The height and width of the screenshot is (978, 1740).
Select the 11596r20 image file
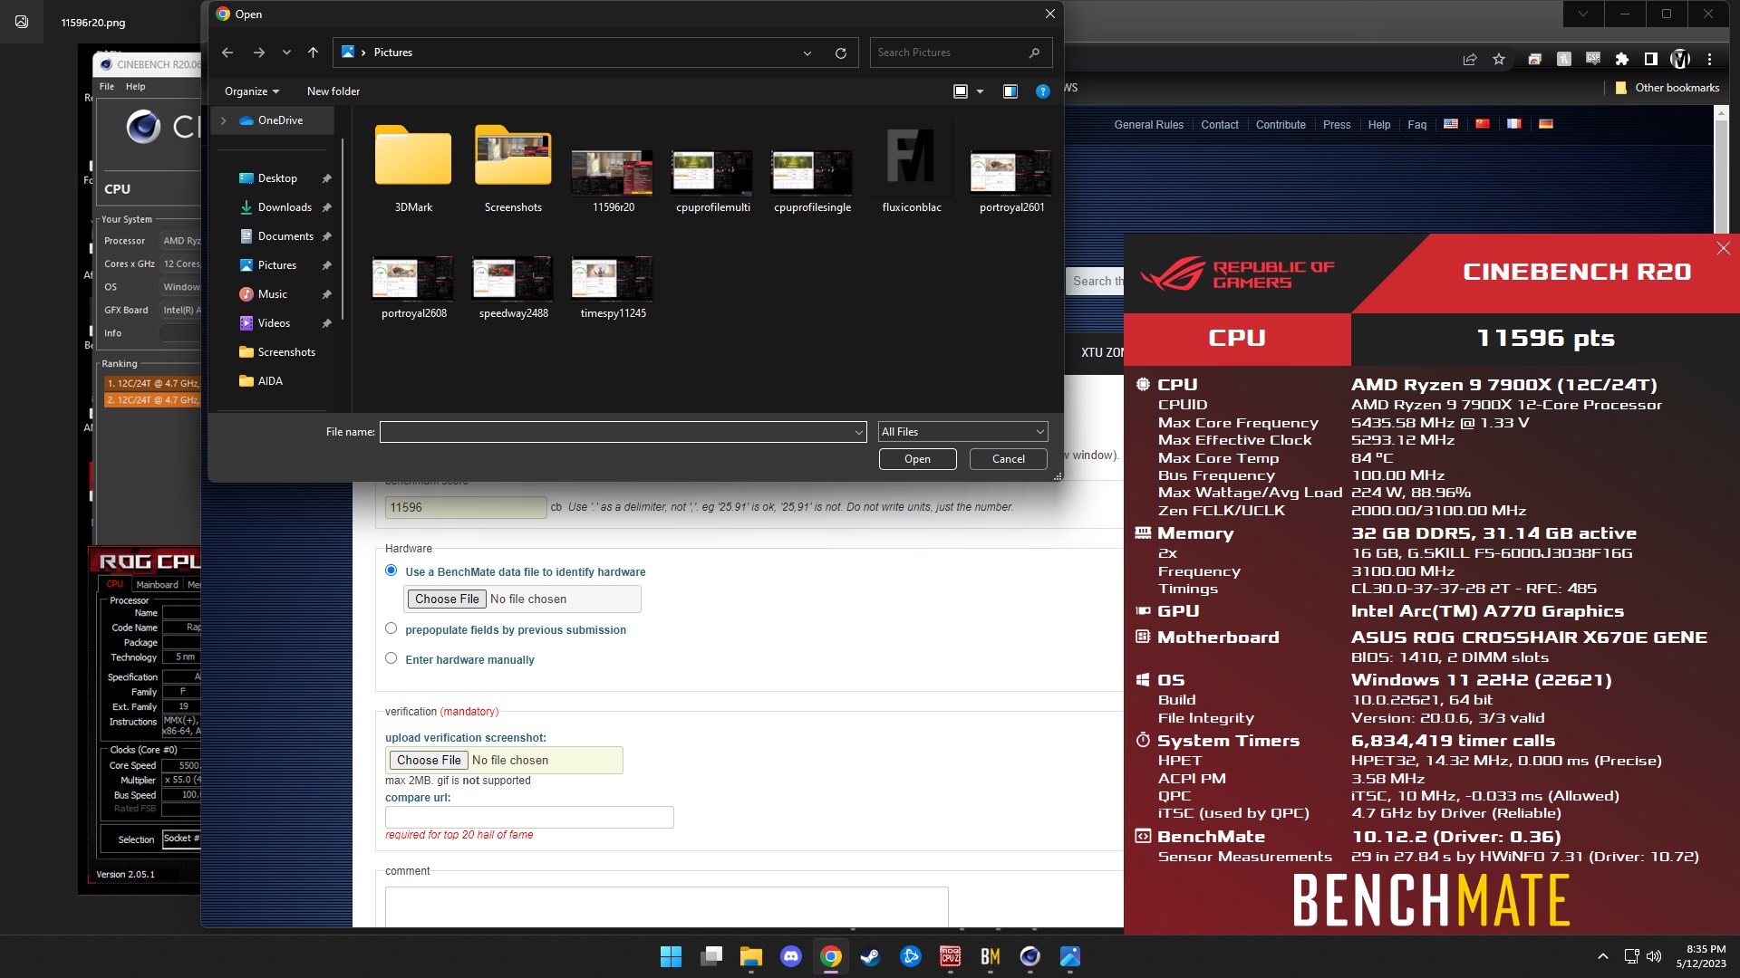click(613, 180)
